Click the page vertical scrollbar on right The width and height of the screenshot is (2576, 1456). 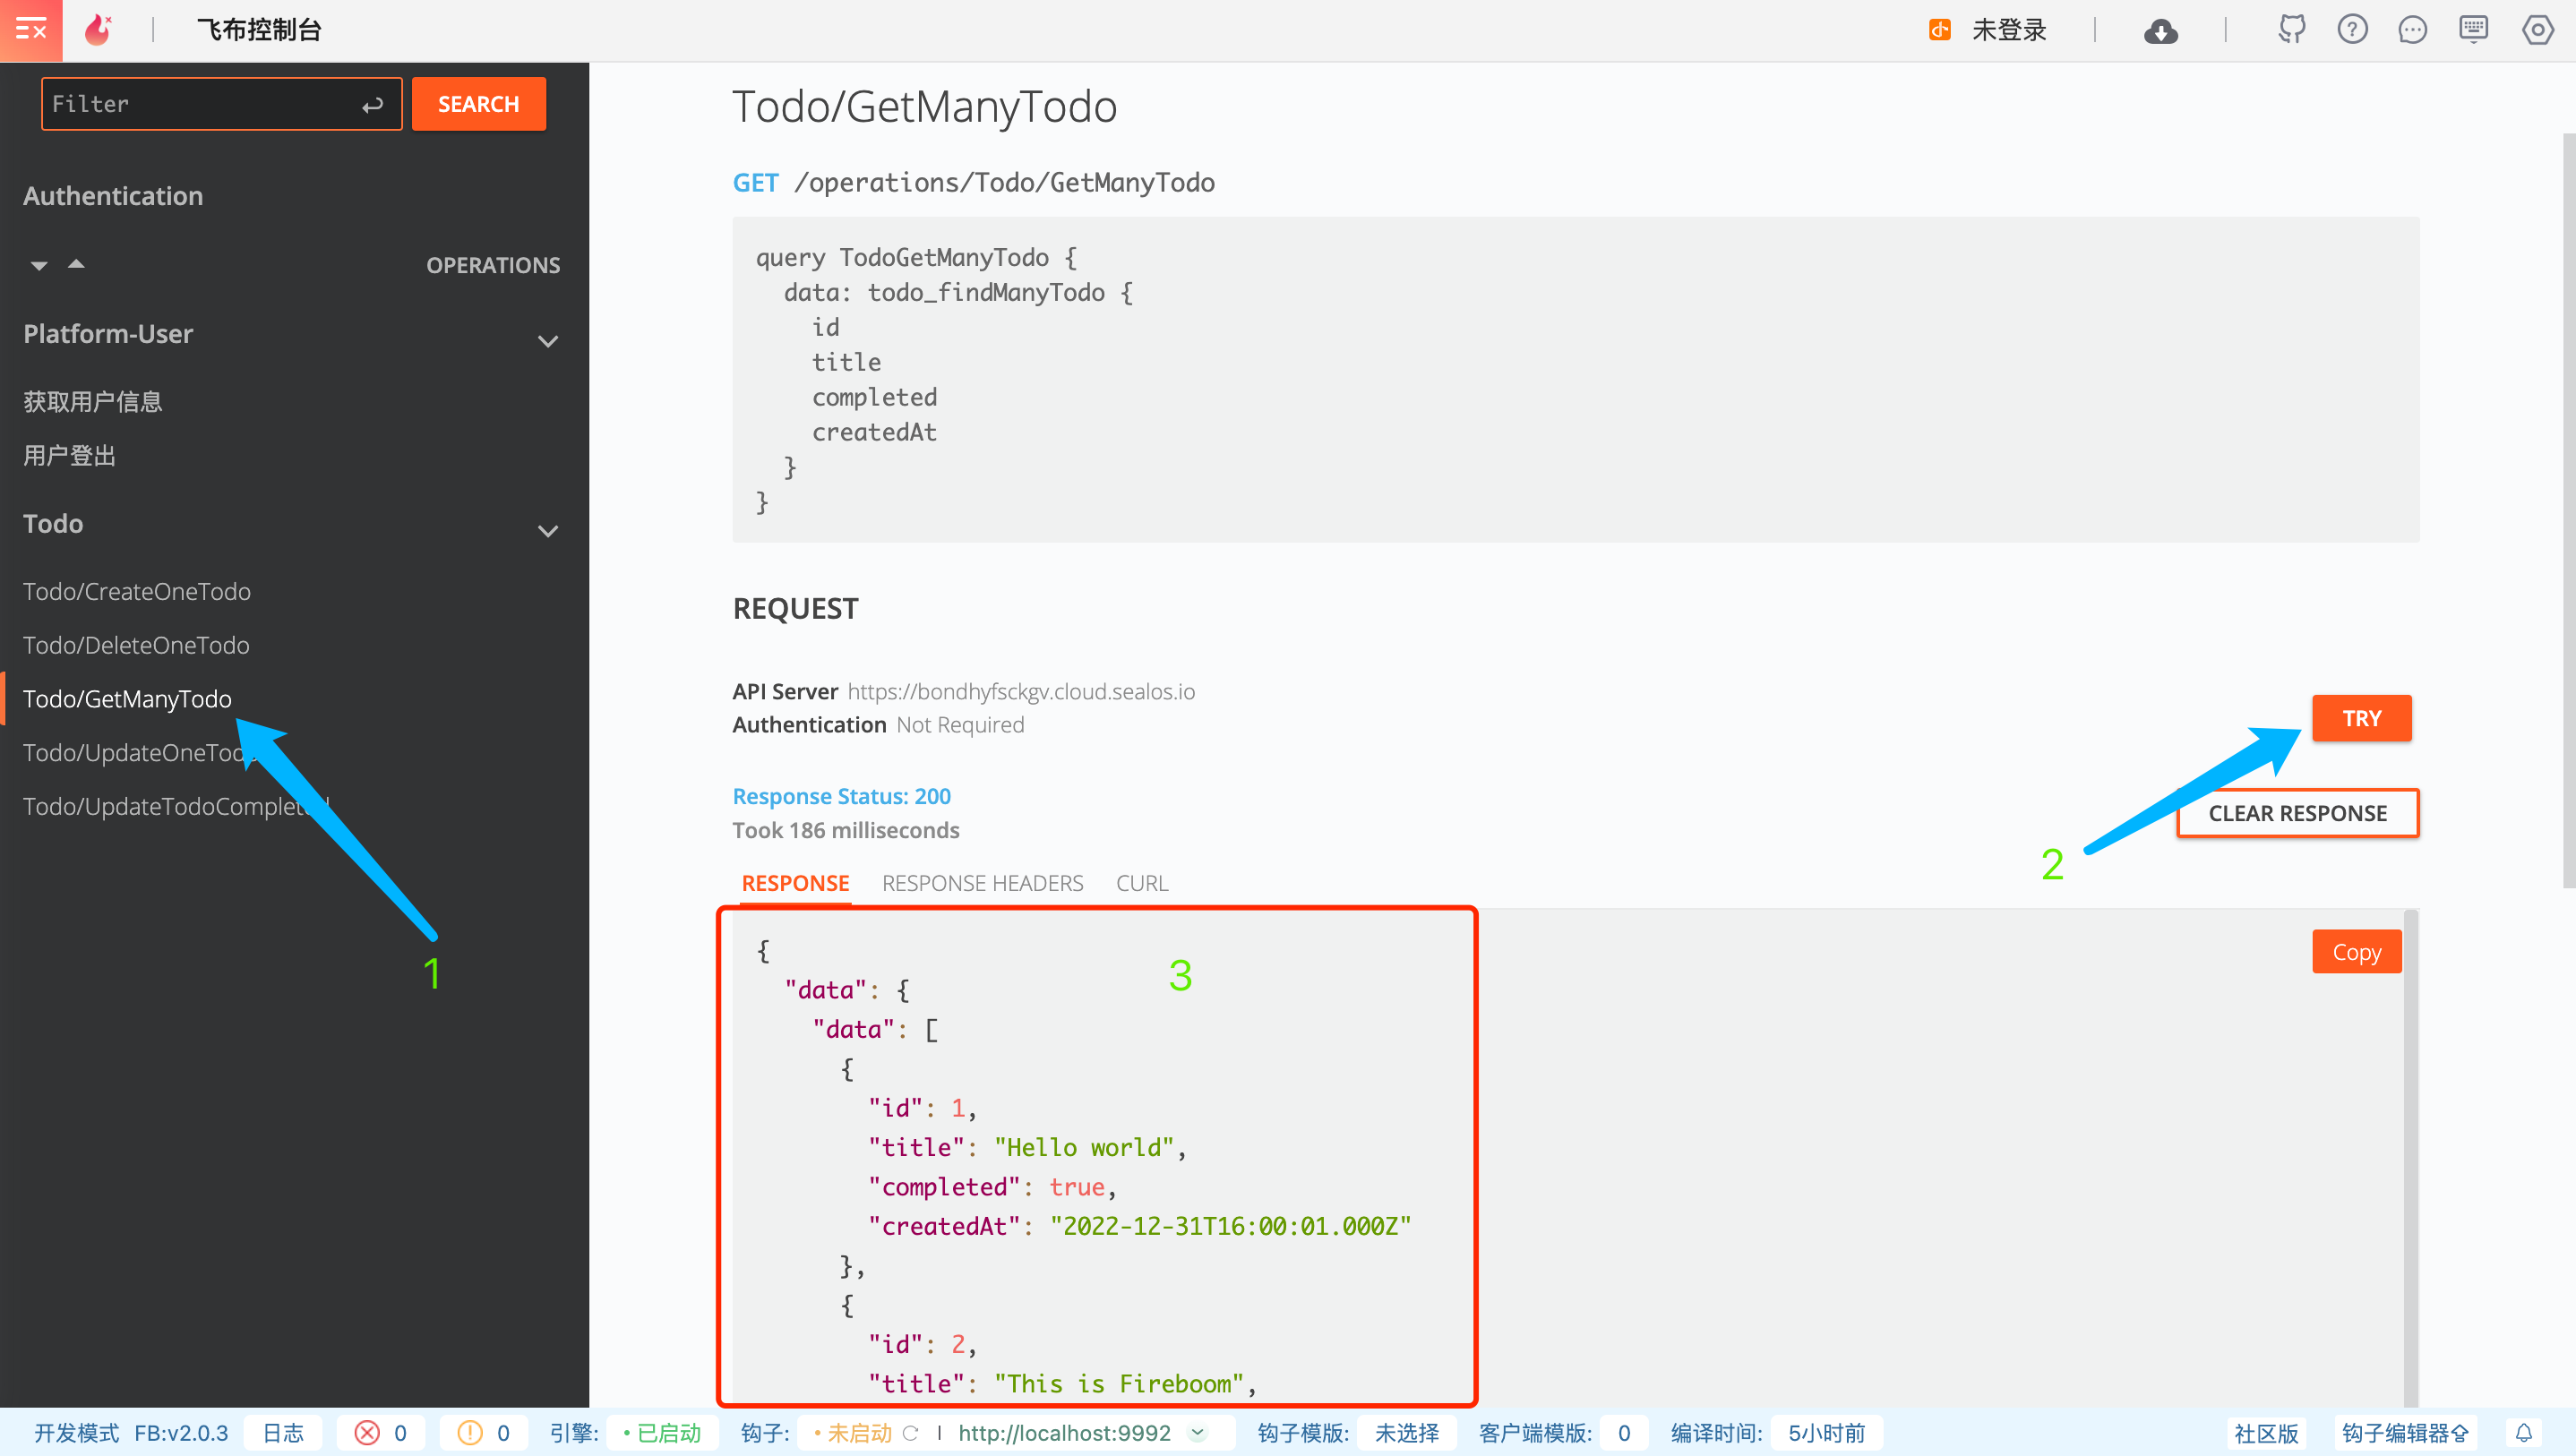(2569, 510)
